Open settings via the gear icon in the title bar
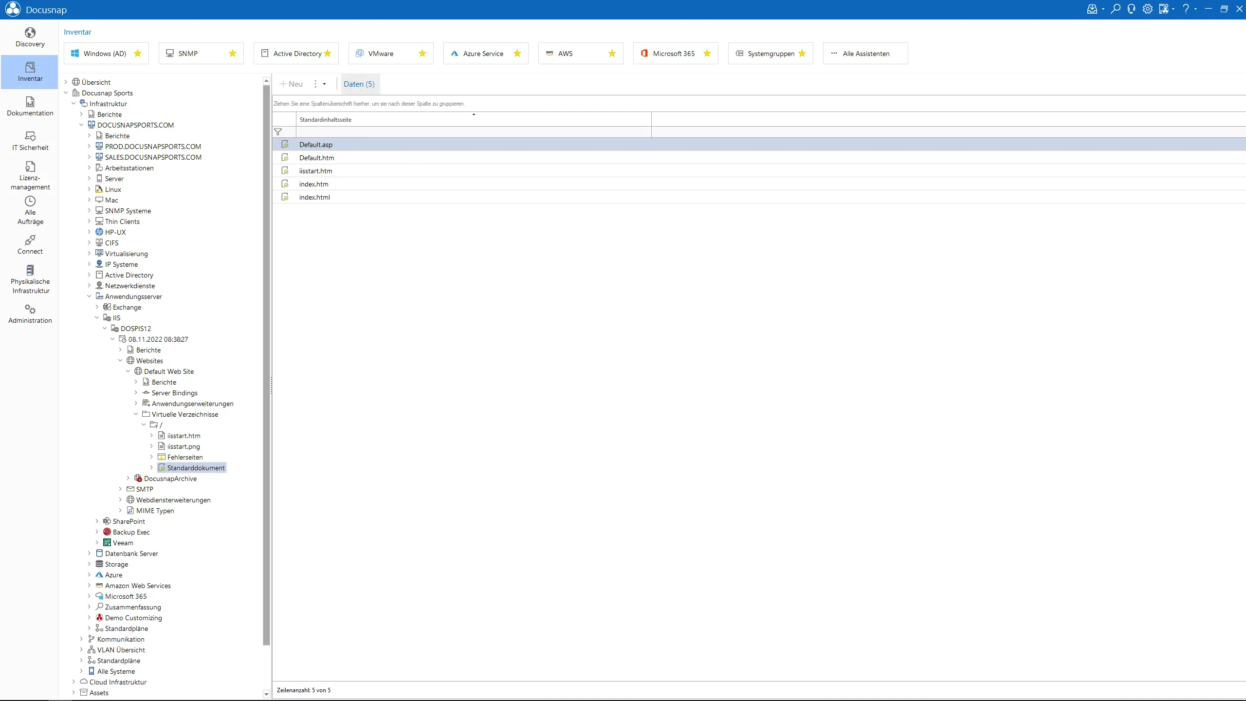The height and width of the screenshot is (701, 1246). pyautogui.click(x=1147, y=9)
